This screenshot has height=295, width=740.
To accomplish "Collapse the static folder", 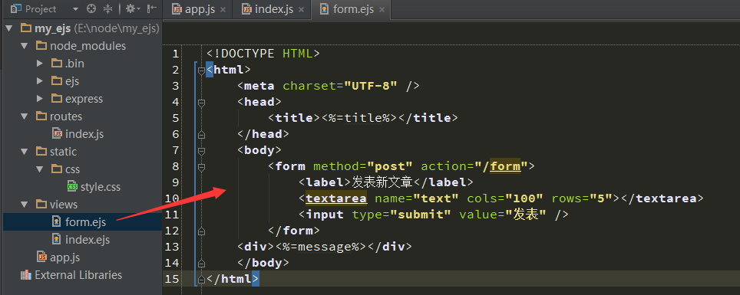I will click(x=24, y=152).
